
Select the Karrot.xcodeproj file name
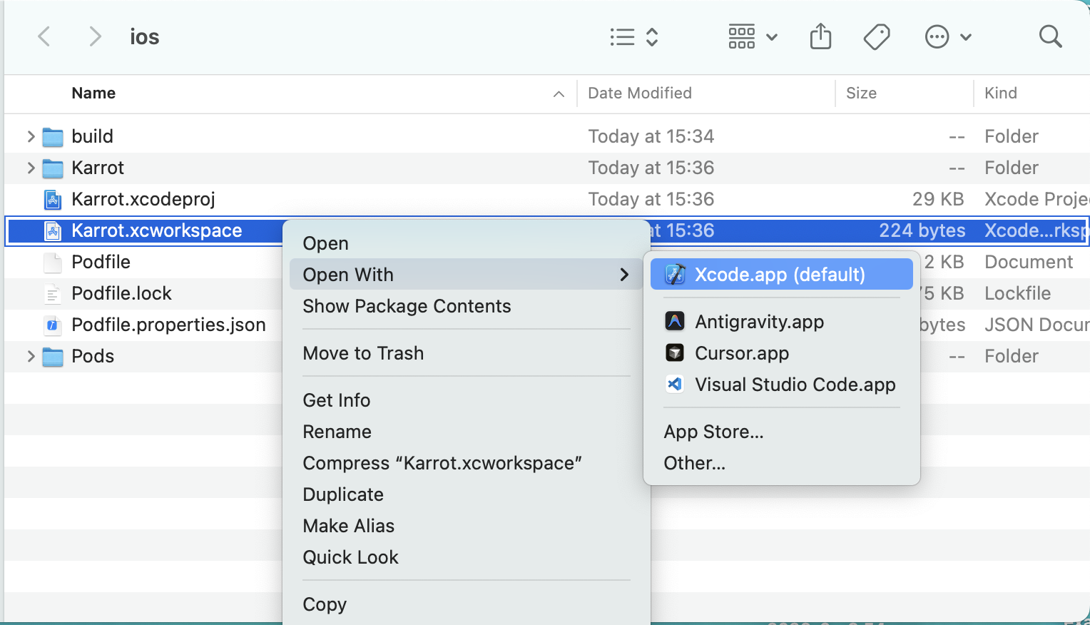[143, 199]
